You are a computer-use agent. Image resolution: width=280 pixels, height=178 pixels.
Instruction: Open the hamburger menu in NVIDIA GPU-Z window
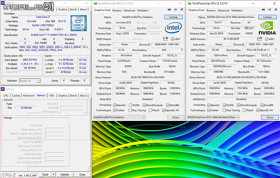tap(276, 10)
